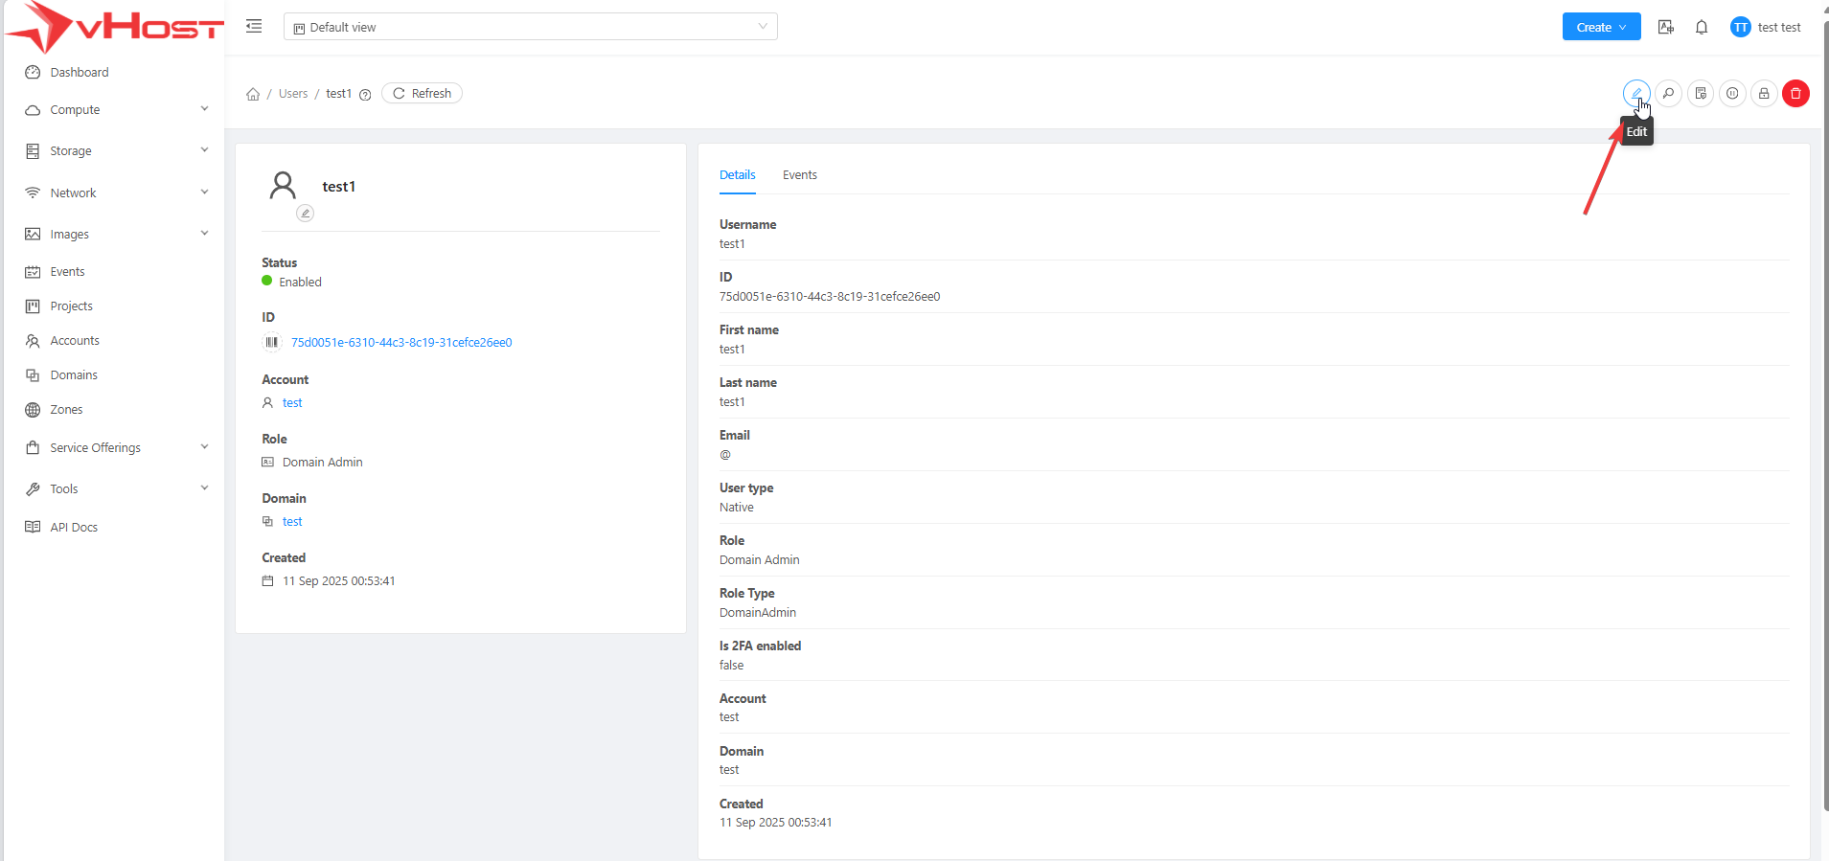
Task: Edit the avatar using the small pencil
Action: [x=305, y=214]
